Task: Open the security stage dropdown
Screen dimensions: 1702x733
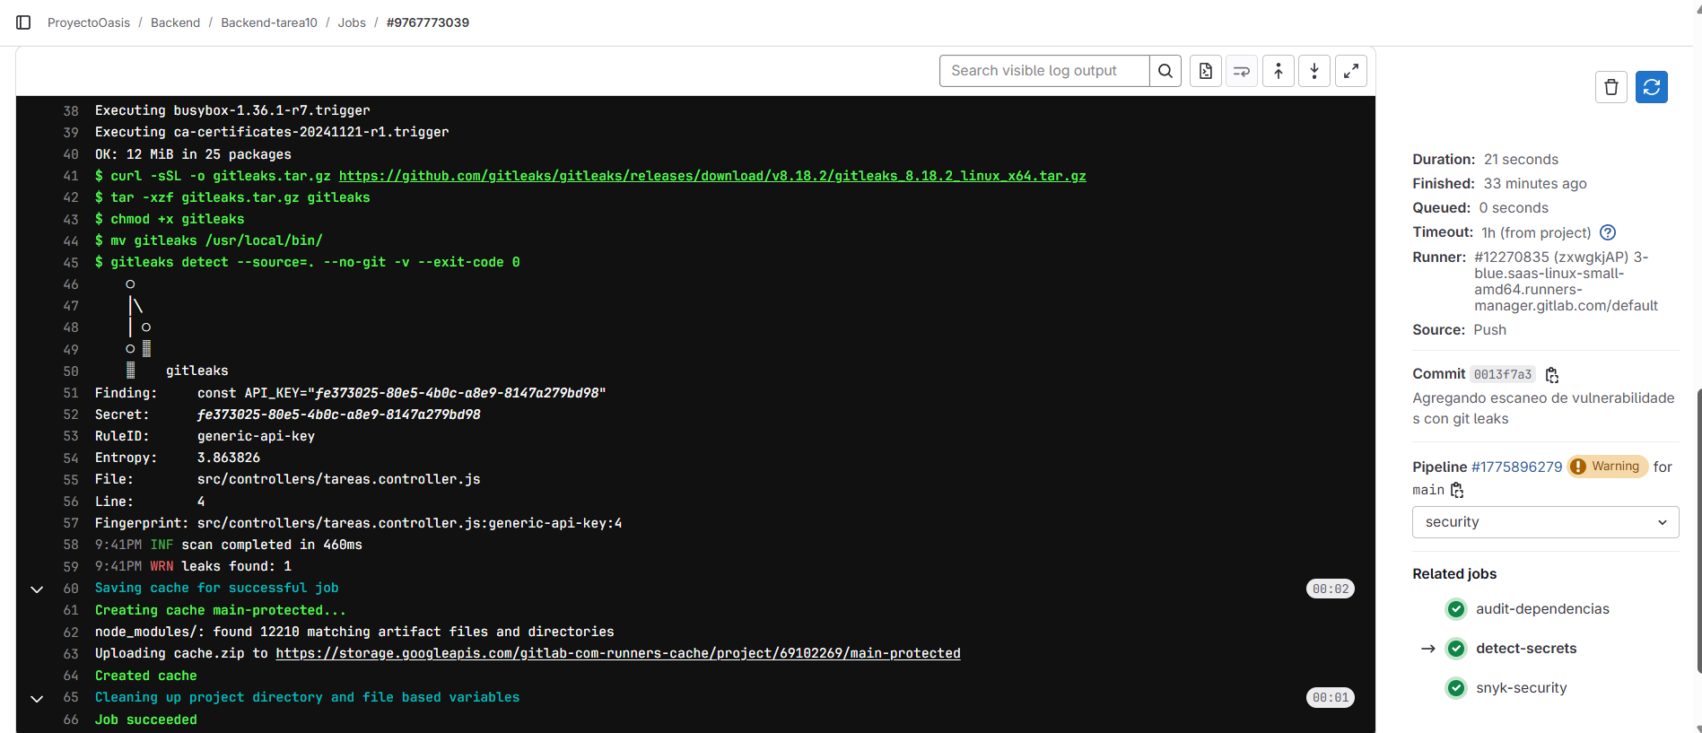Action: 1545,522
